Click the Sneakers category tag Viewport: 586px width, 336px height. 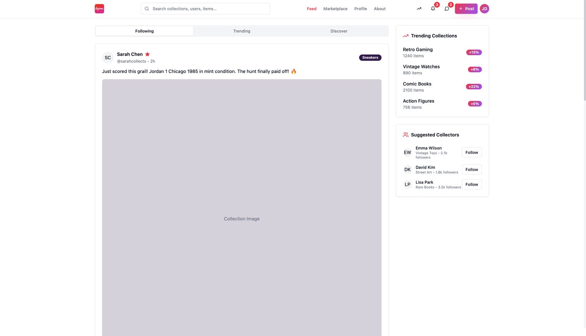point(370,58)
